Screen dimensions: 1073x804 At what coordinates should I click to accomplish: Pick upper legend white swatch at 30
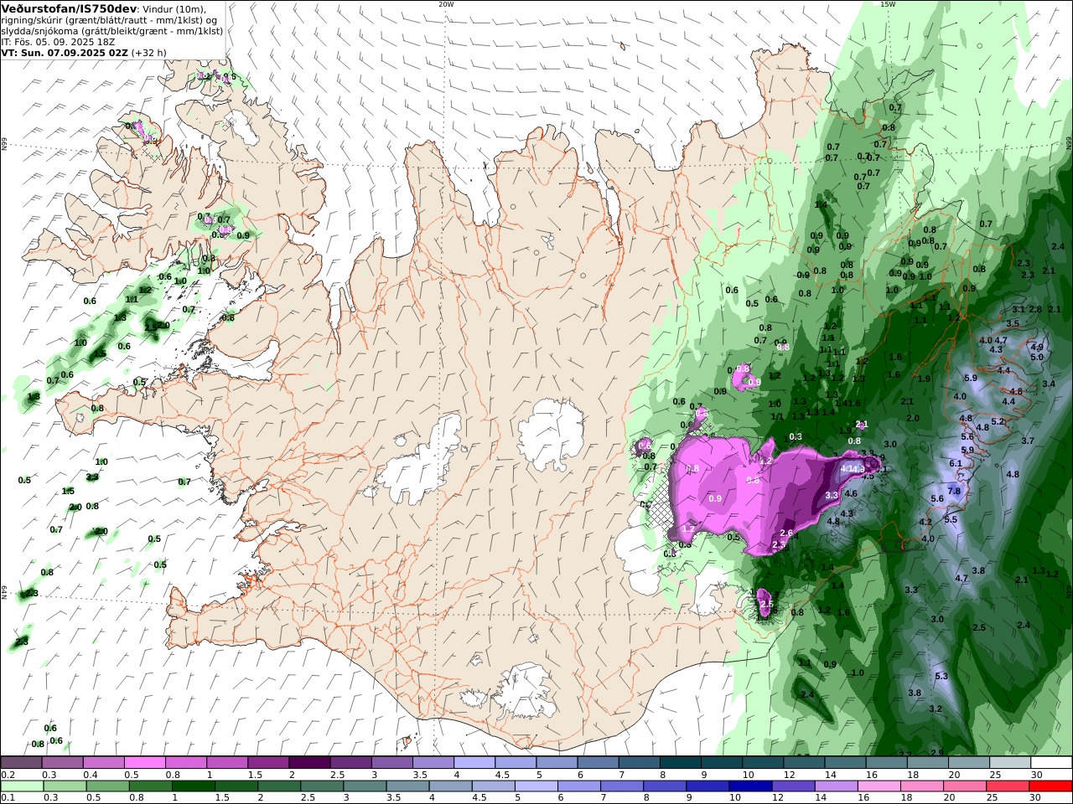click(x=1051, y=762)
